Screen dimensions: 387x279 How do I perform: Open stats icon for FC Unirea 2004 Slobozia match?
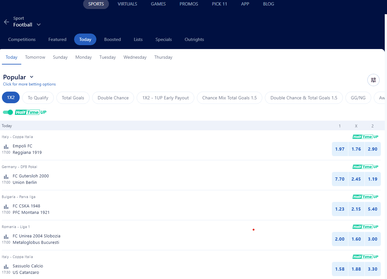6,236
